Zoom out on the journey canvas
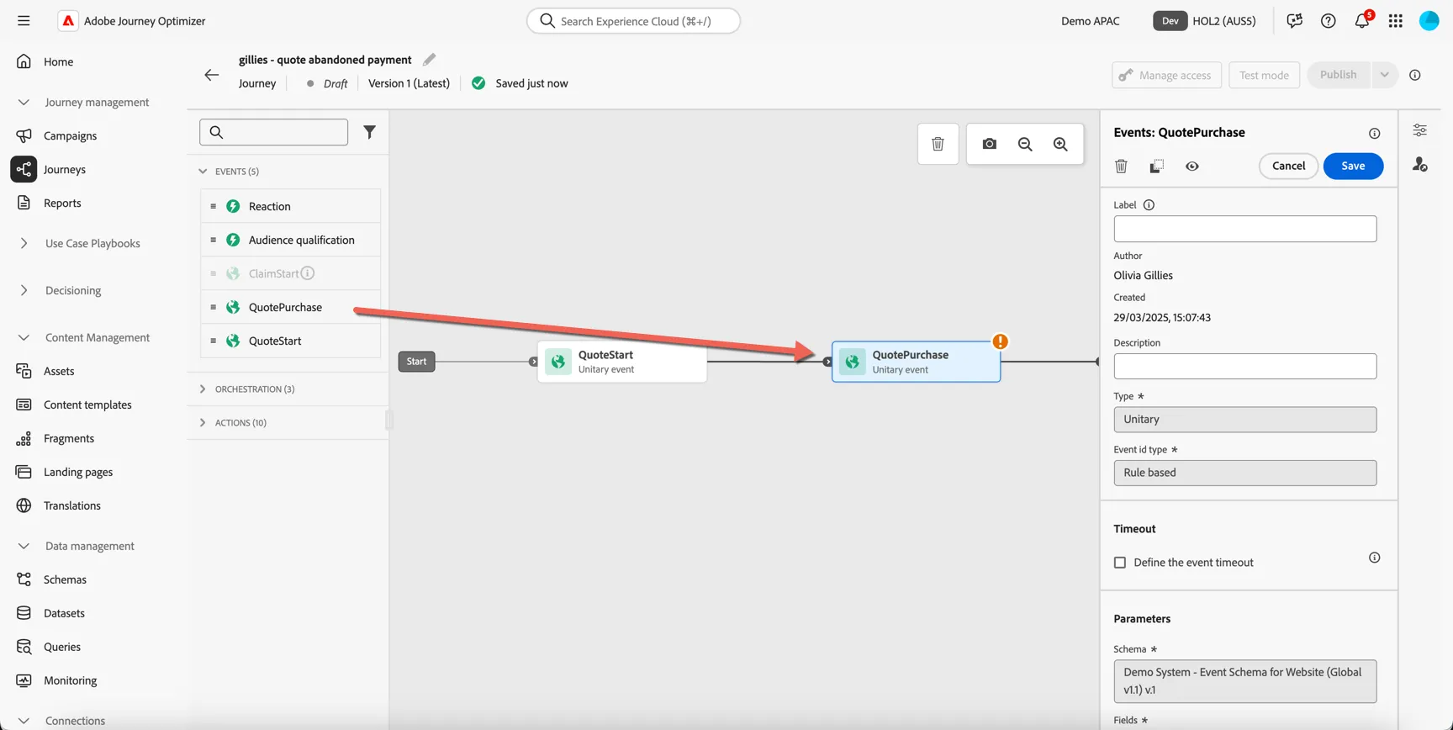This screenshot has width=1453, height=730. tap(1025, 144)
